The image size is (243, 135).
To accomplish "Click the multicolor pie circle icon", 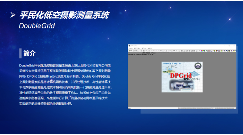I will 214,51.
